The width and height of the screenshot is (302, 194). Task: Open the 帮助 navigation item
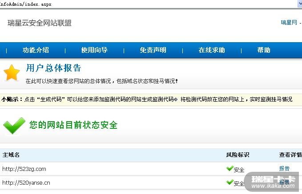coord(264,50)
